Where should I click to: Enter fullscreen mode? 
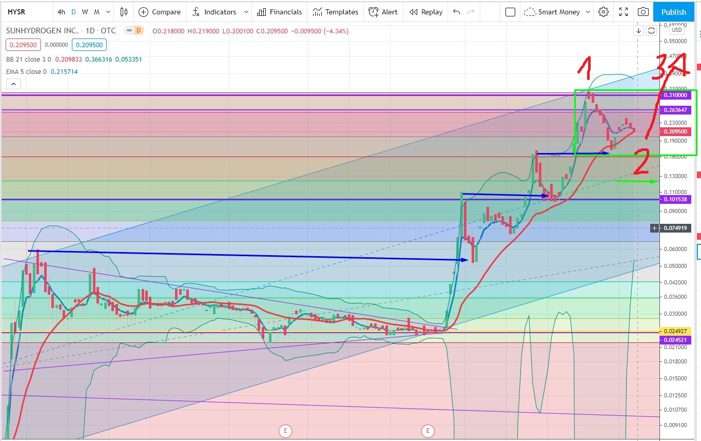[624, 12]
